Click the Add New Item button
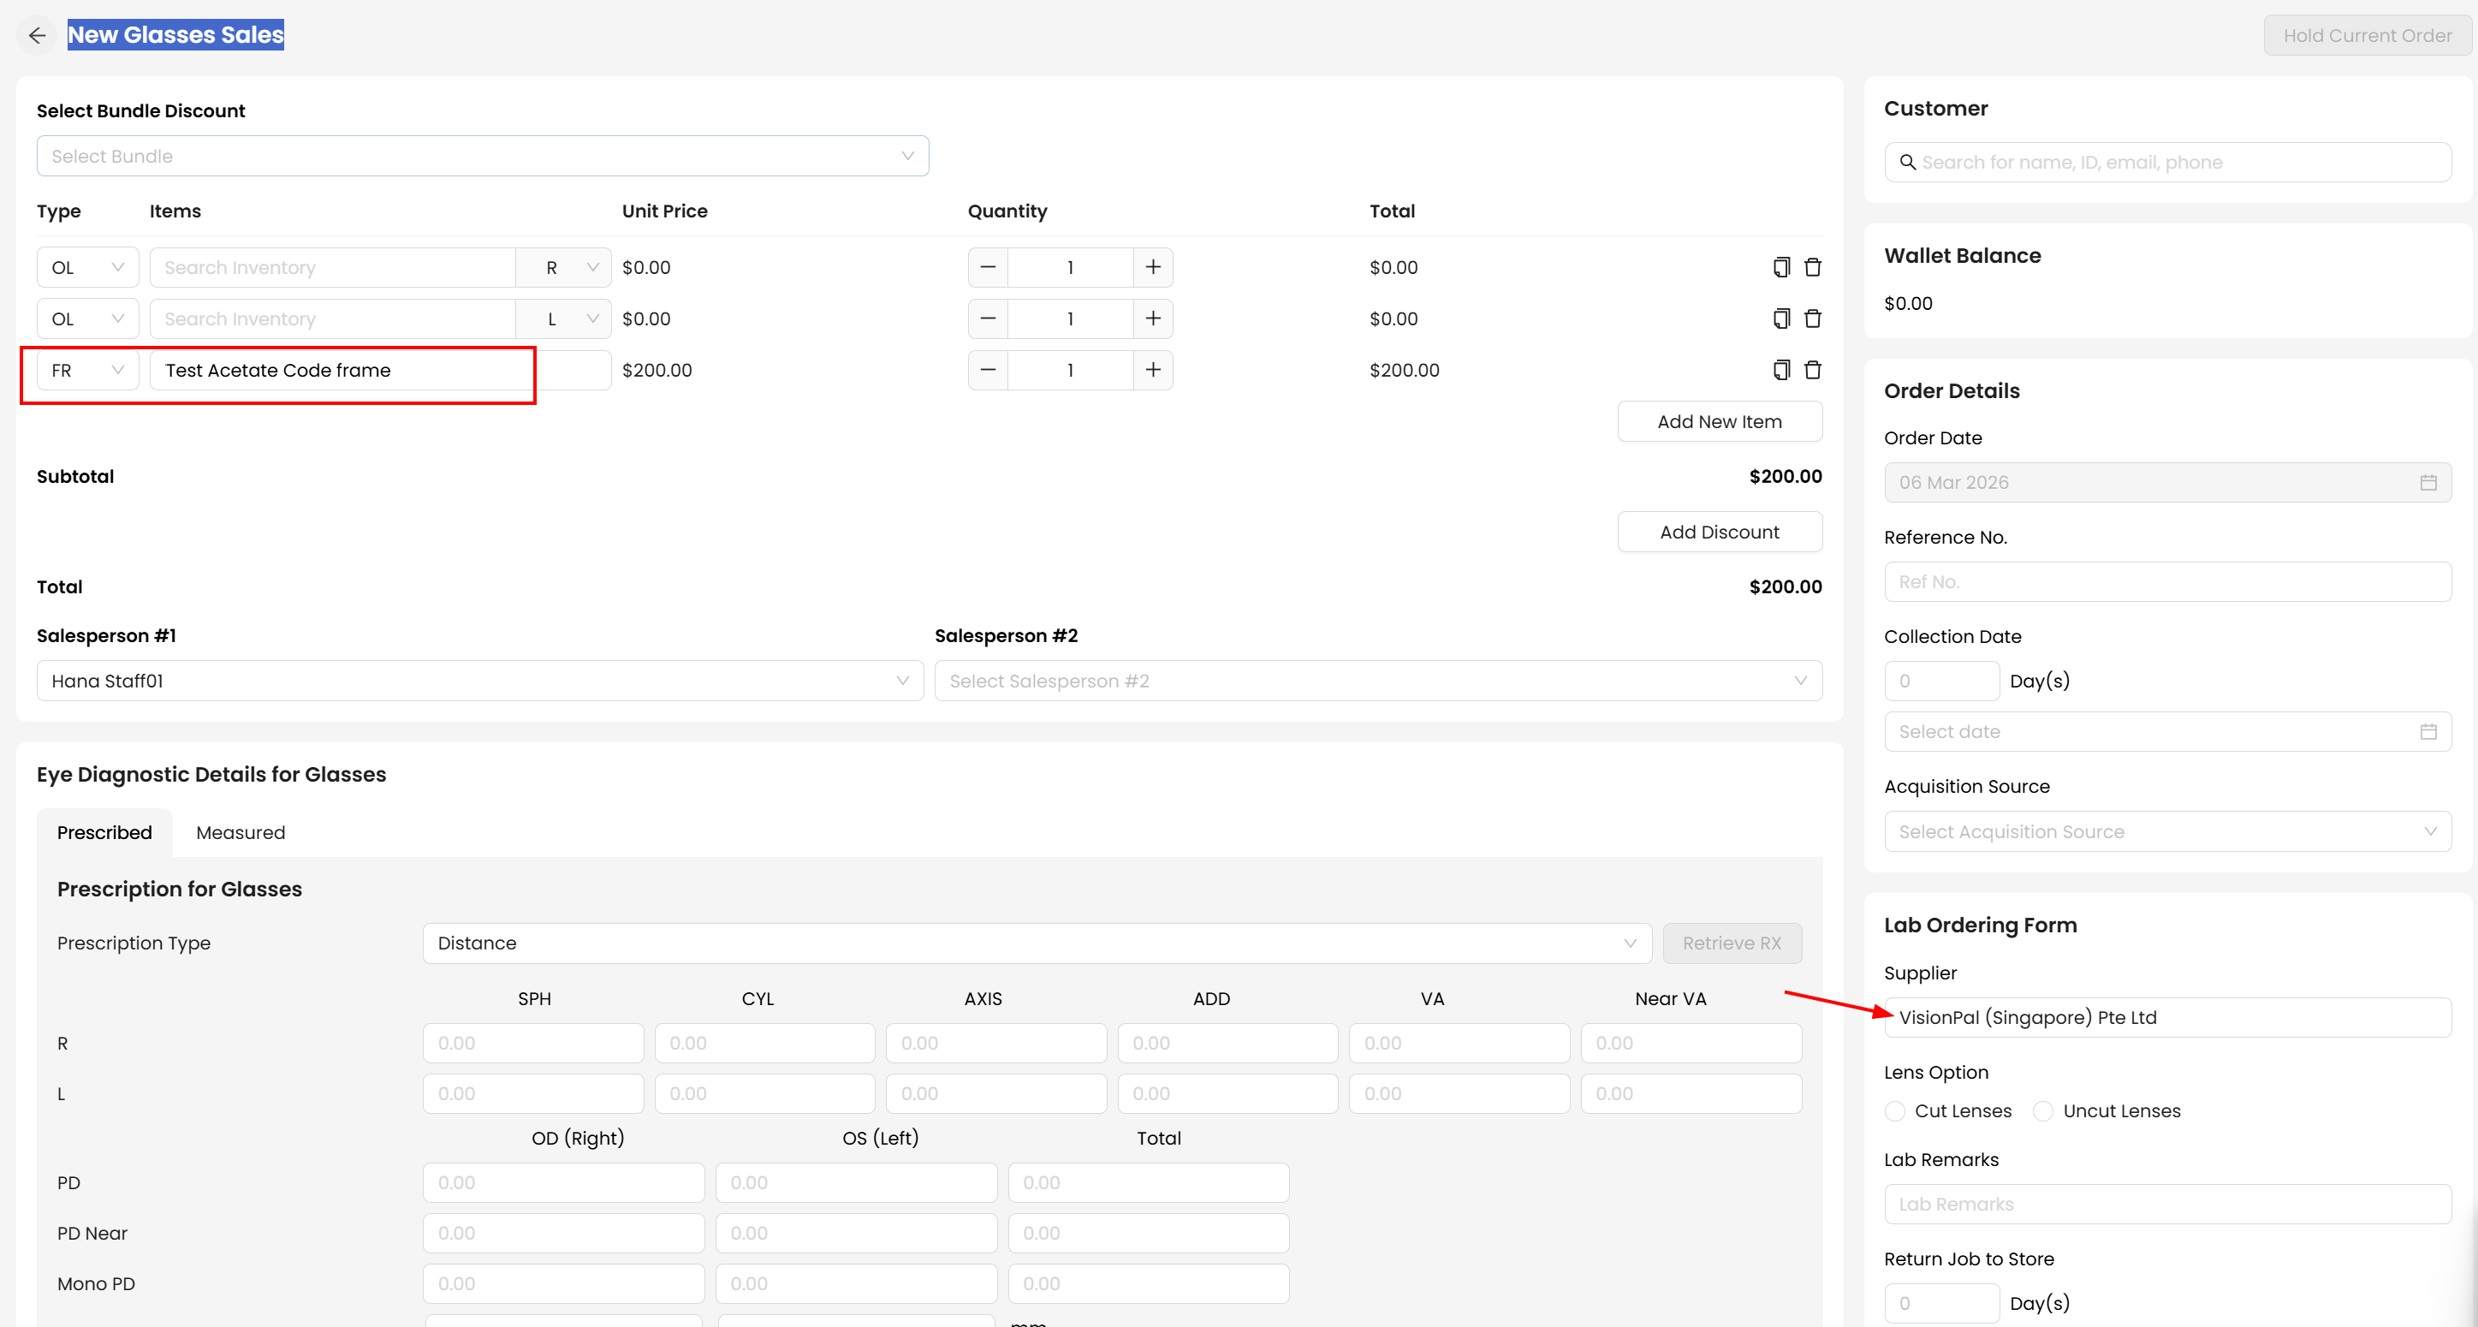 1719,421
